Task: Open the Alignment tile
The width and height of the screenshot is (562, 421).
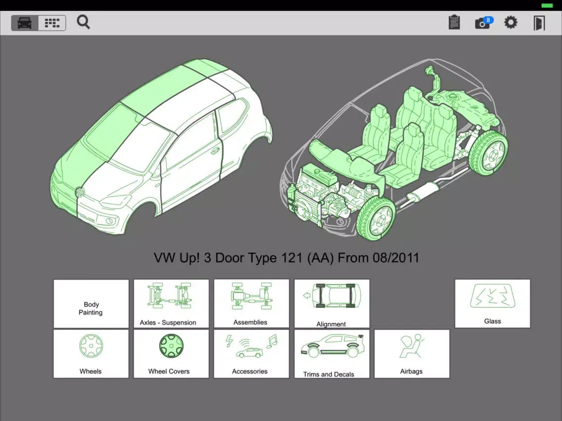Action: click(x=332, y=303)
